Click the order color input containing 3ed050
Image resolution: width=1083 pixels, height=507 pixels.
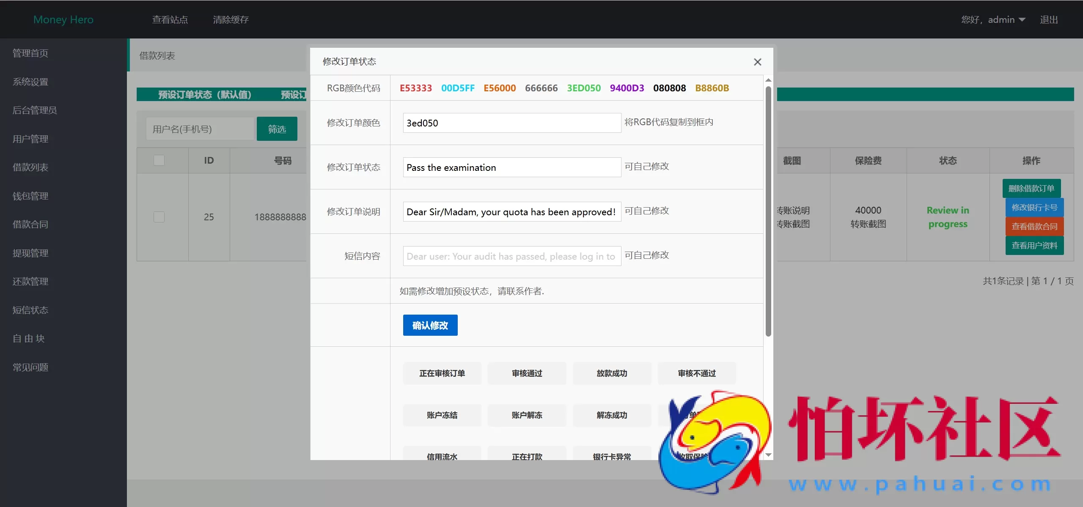click(511, 123)
